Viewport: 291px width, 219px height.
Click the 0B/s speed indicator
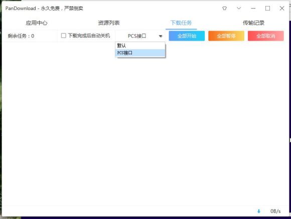point(275,211)
